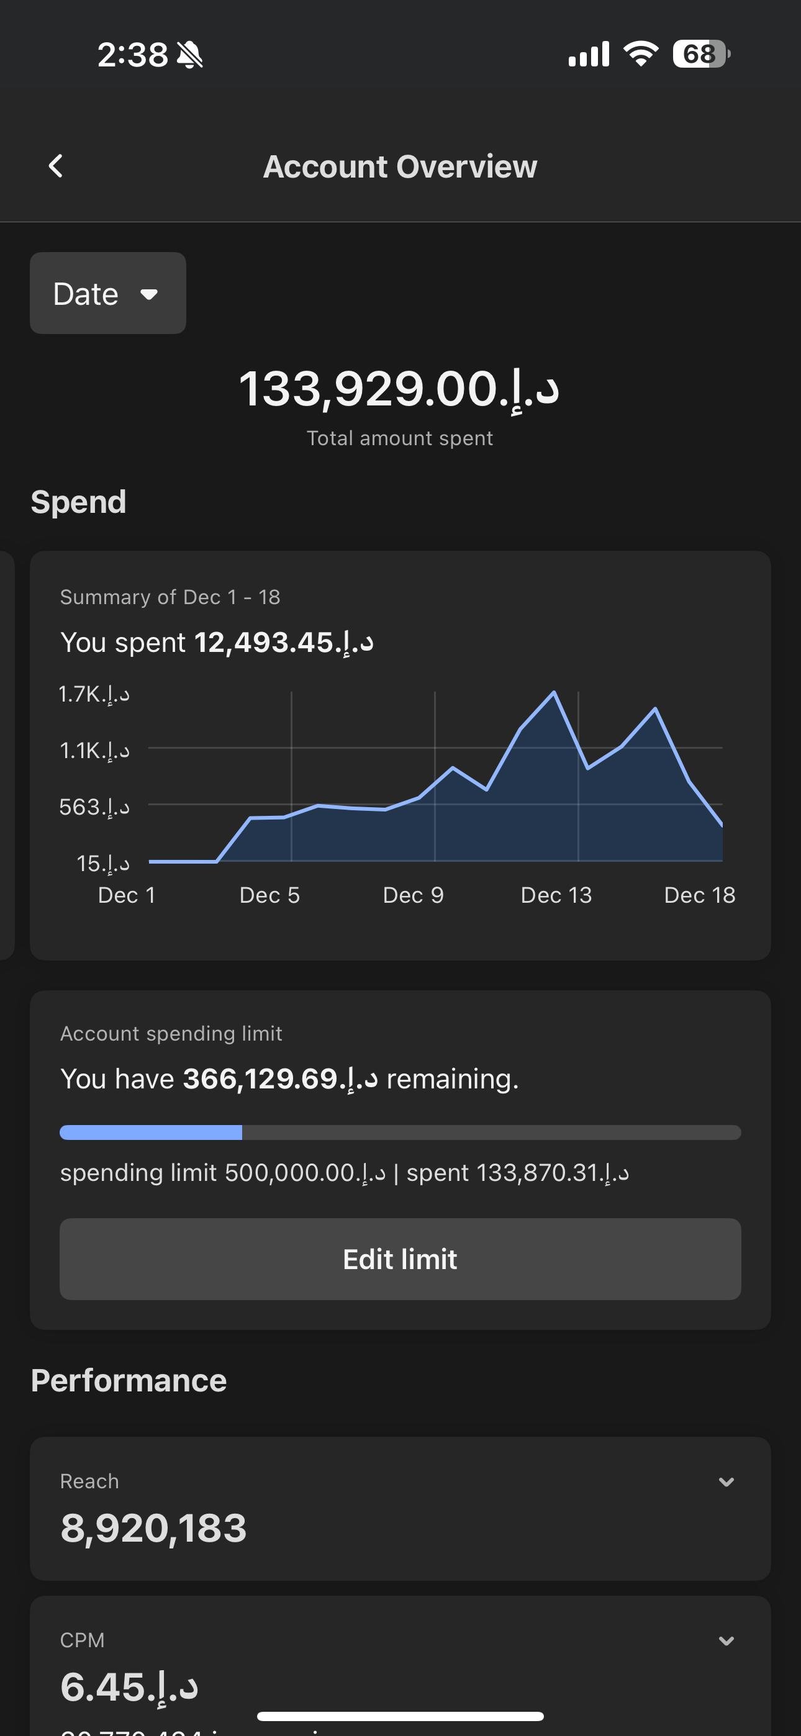Tap the silent mode bell icon
Viewport: 801px width, 1736px height.
pos(189,55)
